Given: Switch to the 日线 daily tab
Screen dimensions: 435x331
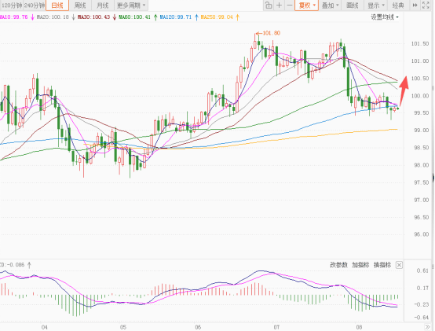Looking at the screenshot, I should tap(57, 6).
